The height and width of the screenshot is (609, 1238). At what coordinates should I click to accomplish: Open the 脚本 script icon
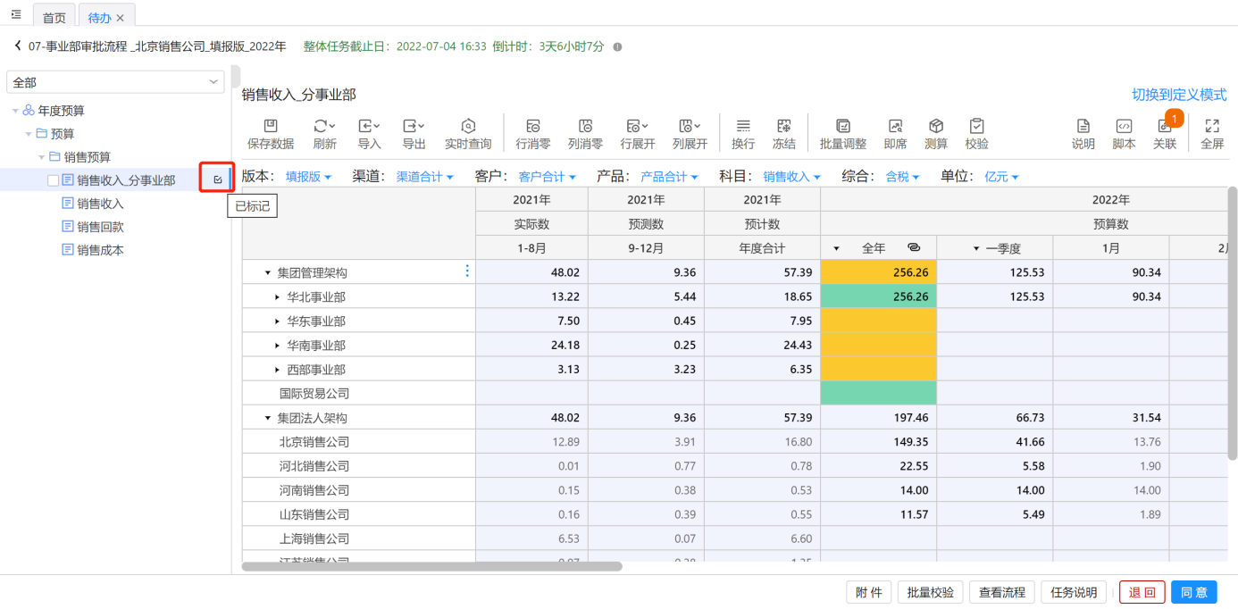[x=1124, y=127]
